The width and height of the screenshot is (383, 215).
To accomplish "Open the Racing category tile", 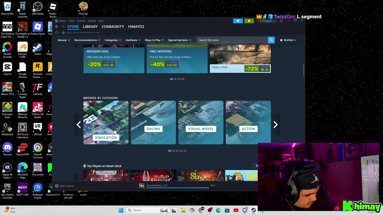I will coord(153,122).
